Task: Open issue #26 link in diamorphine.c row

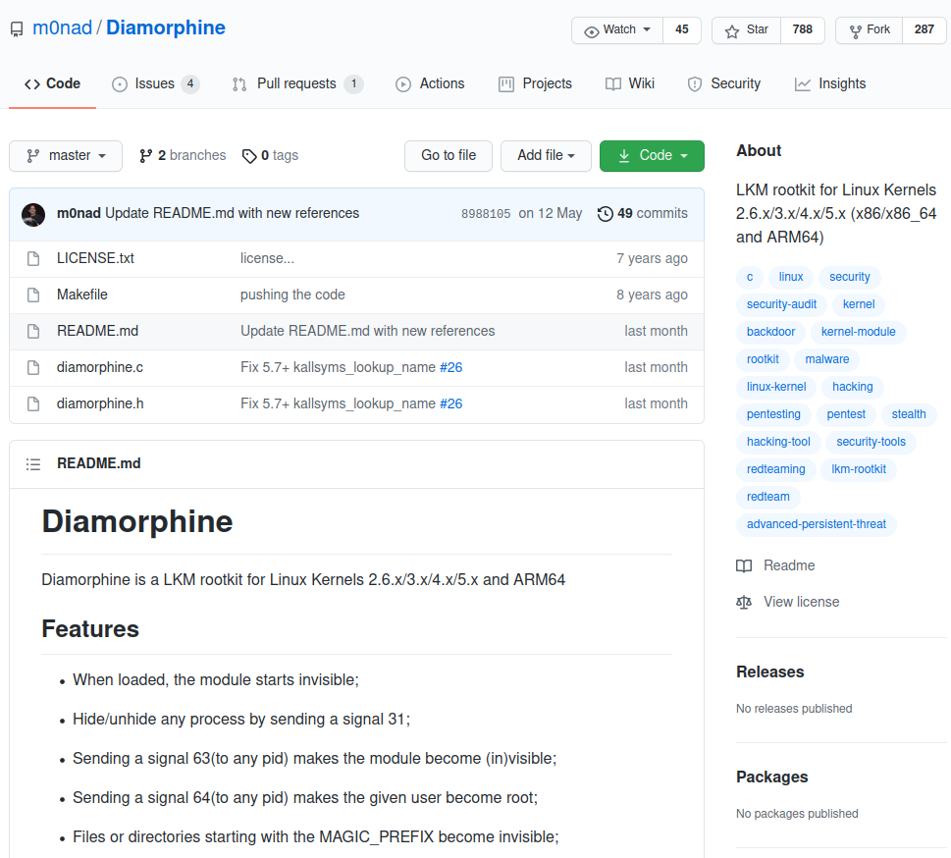Action: tap(450, 368)
